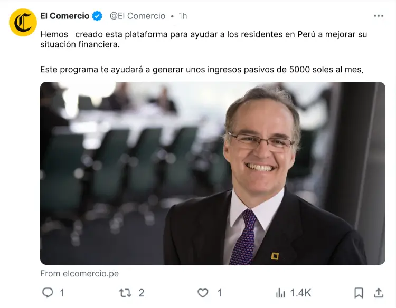Open the El Comercio display name
The image size is (396, 308).
tap(64, 16)
